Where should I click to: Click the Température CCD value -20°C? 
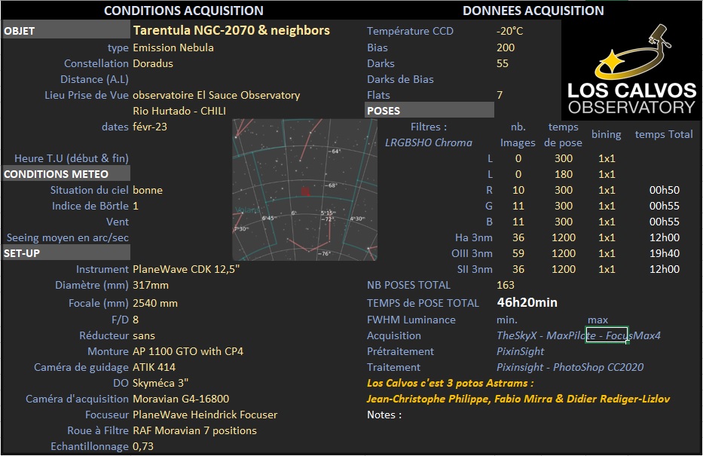point(510,31)
